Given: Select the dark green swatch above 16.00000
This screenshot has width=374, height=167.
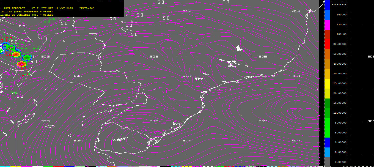Looking at the screenshot, I should tap(327, 103).
